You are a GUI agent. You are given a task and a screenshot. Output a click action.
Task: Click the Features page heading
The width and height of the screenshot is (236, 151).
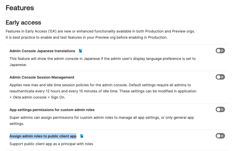20,8
